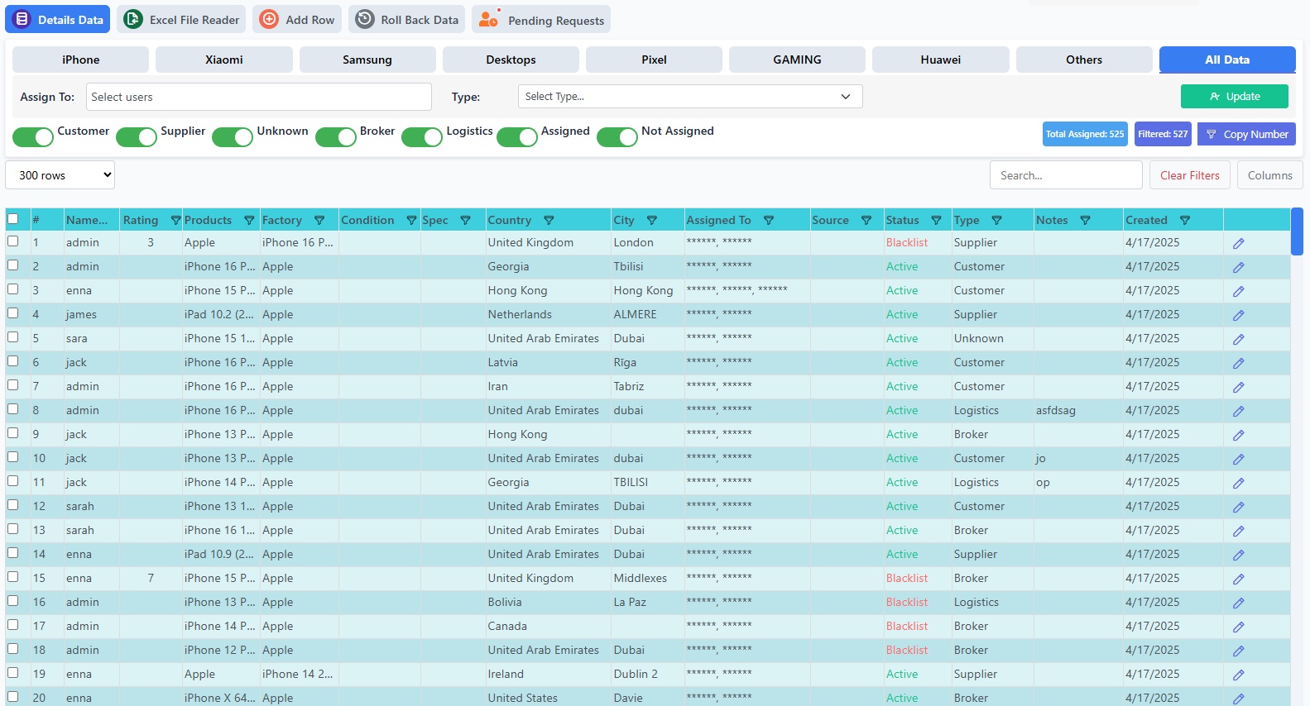Click the Filtered: 527 badge
The height and width of the screenshot is (706, 1310).
tap(1163, 134)
